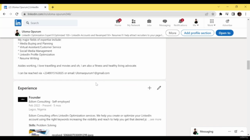Open tab search dropdown chevron

(219, 7)
